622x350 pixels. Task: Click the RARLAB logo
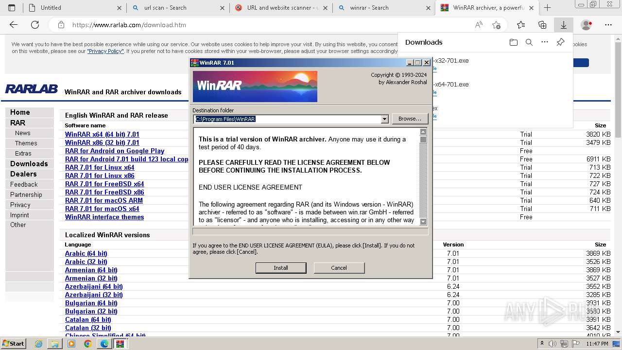coord(31,89)
